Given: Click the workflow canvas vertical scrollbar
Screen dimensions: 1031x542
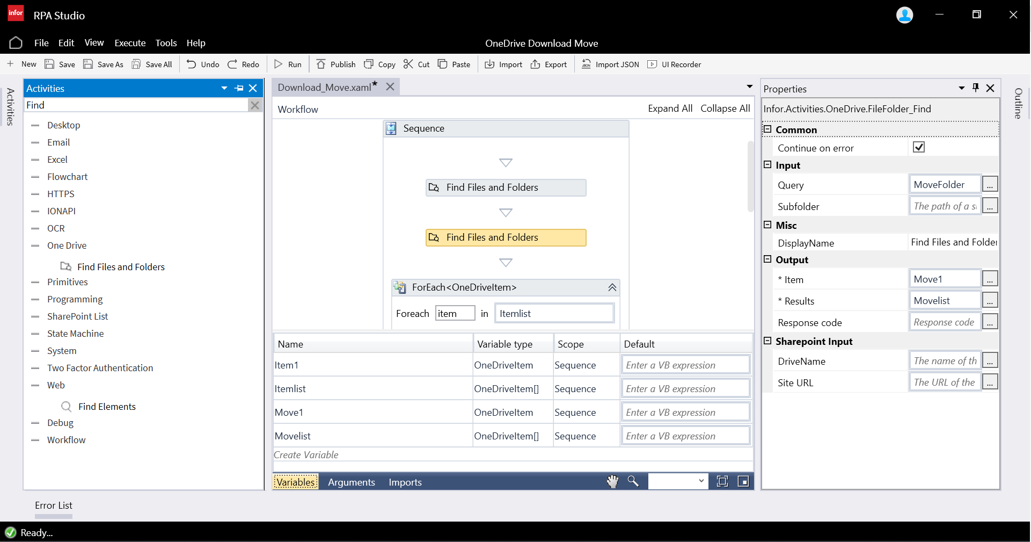Looking at the screenshot, I should [750, 176].
